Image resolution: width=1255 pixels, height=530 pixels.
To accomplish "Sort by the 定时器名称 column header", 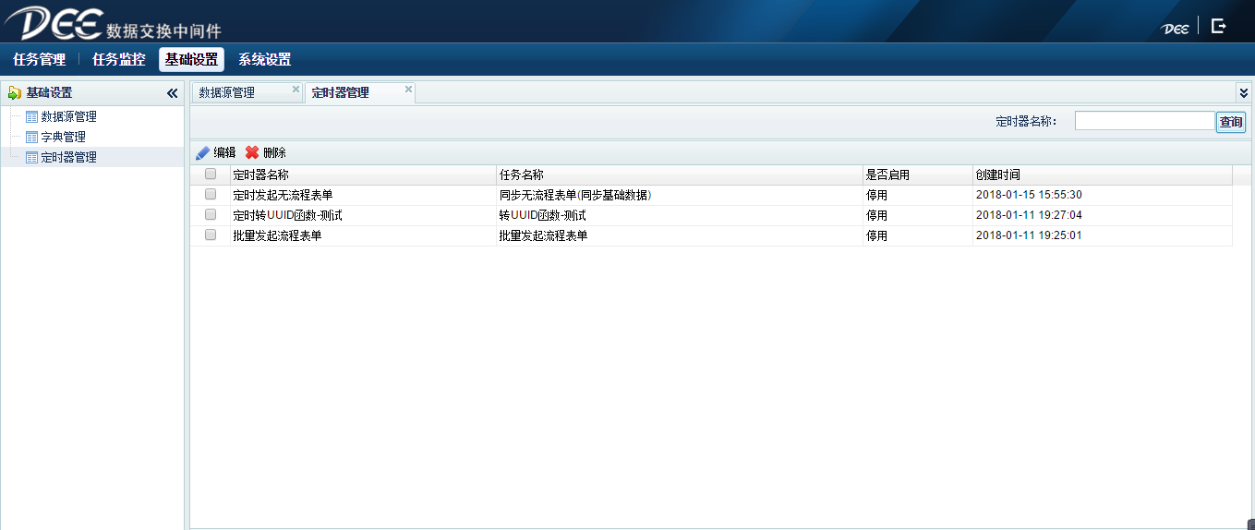I will (x=363, y=175).
